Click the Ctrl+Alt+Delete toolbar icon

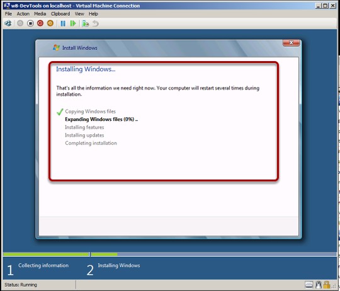(x=8, y=23)
